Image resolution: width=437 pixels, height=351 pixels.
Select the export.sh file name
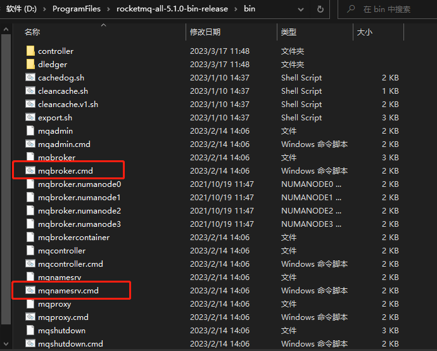coord(55,118)
